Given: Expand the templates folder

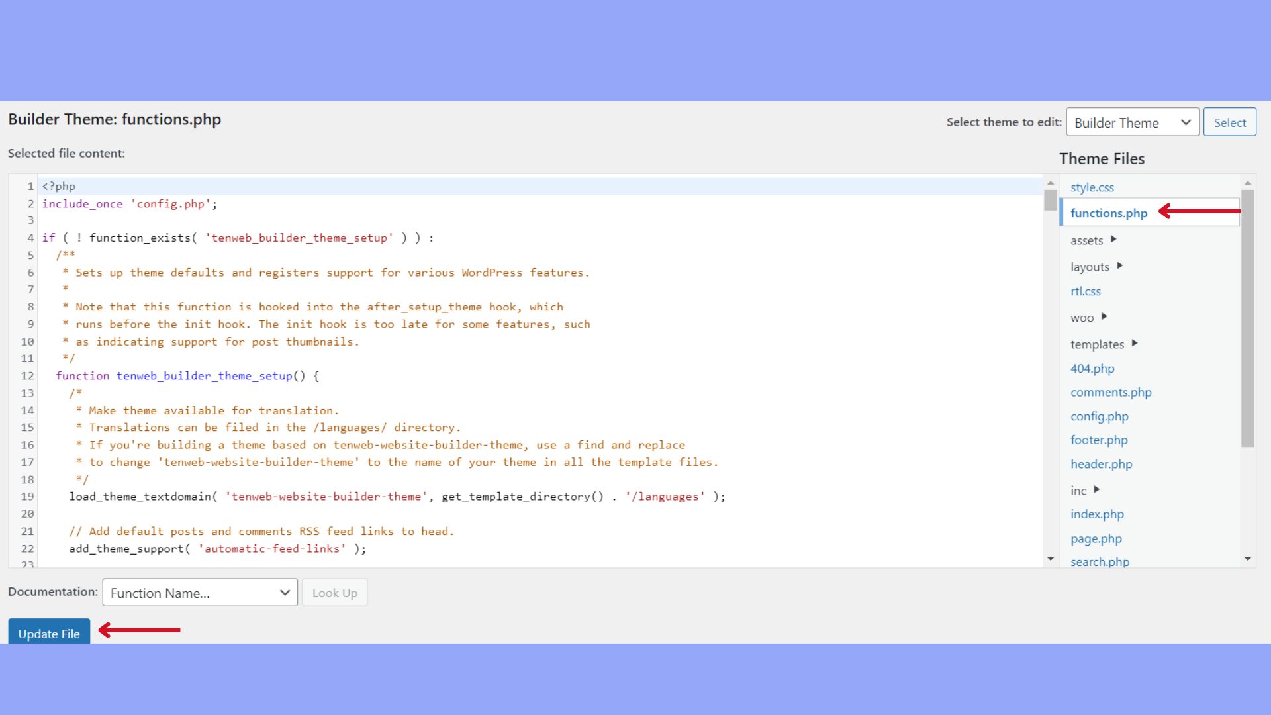Looking at the screenshot, I should pos(1099,344).
